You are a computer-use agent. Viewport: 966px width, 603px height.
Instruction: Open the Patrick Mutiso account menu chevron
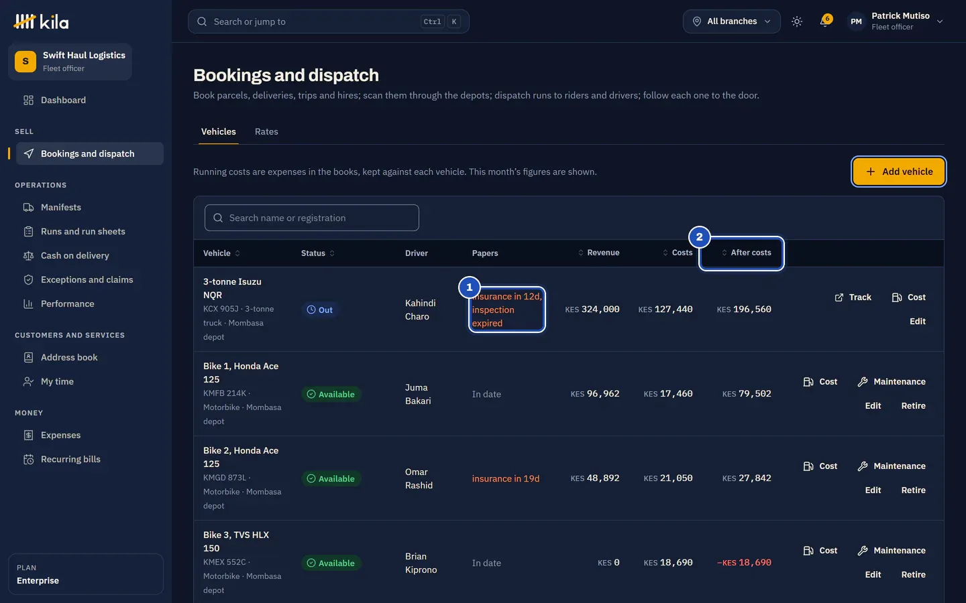click(x=940, y=21)
